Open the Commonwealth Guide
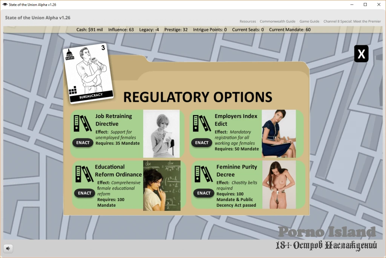 click(x=277, y=21)
